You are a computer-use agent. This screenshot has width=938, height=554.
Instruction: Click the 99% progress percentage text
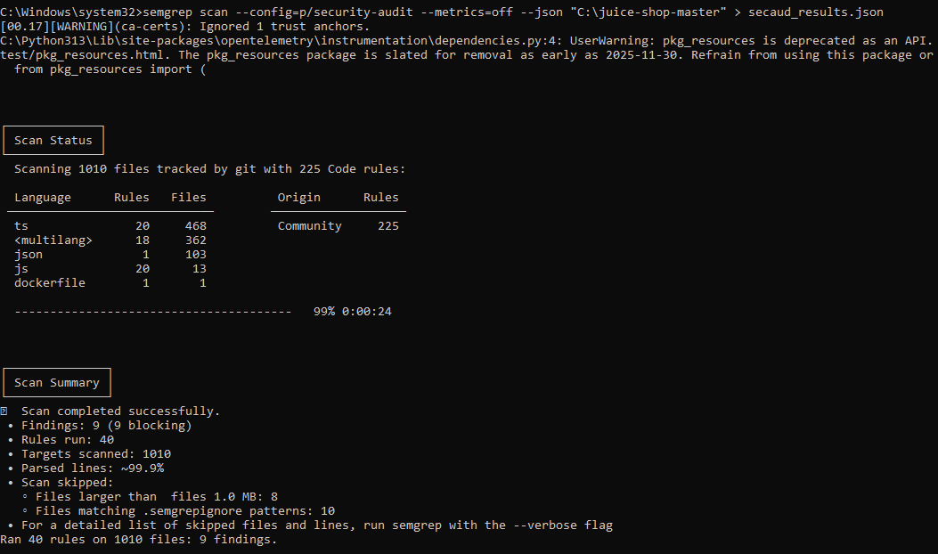tap(324, 312)
